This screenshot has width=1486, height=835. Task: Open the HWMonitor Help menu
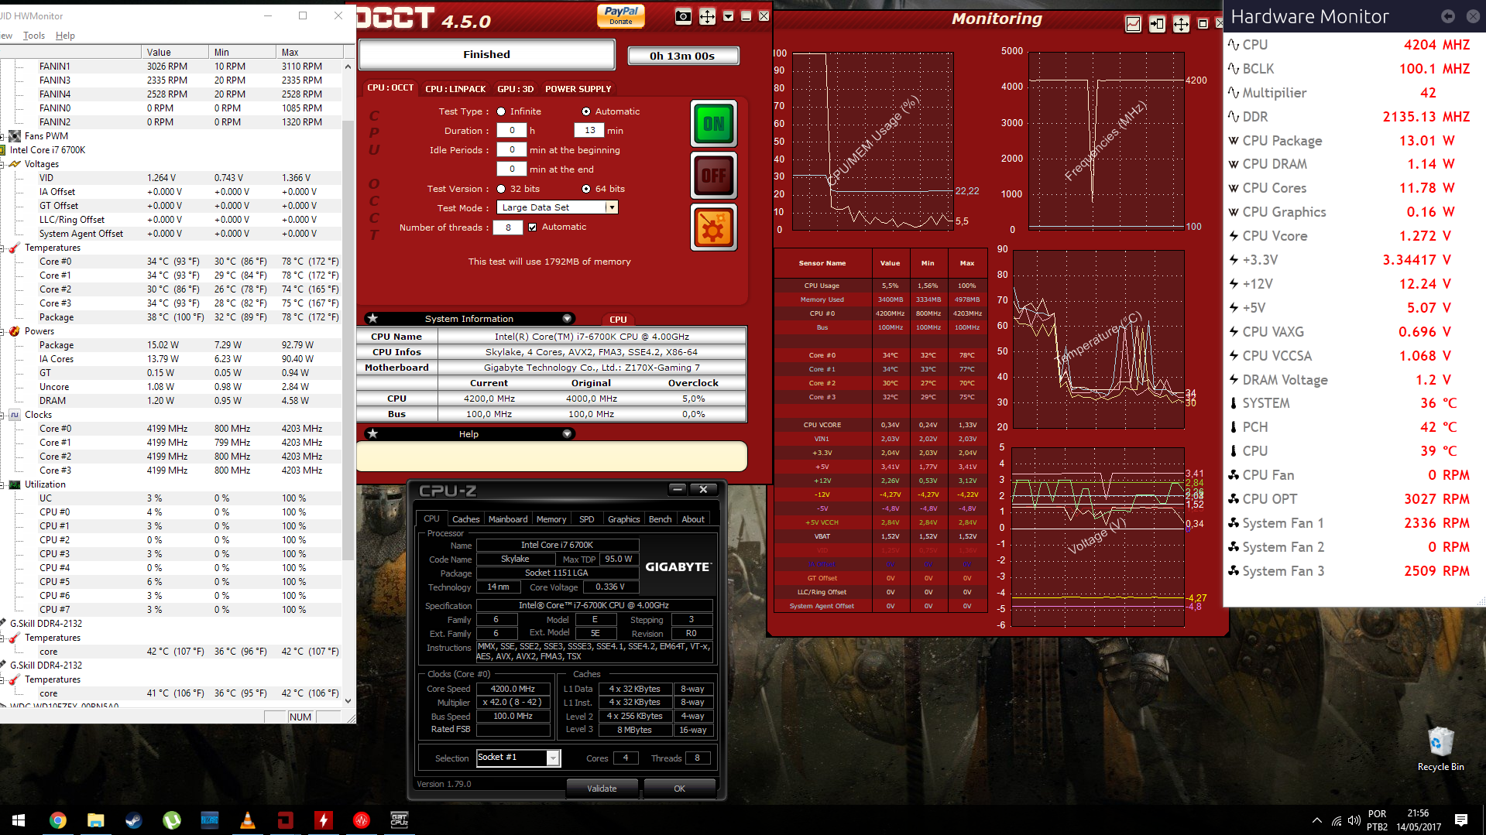tap(65, 36)
